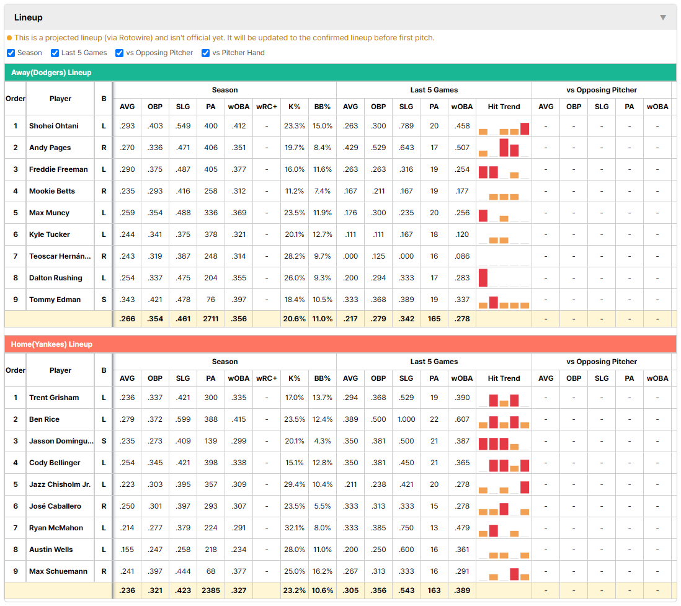Viewport: 681px width, 606px height.
Task: Sort Yankees table by K% column
Action: point(294,378)
